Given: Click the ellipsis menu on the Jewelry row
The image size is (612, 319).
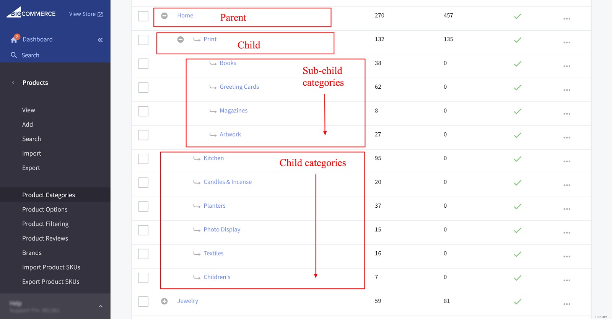Looking at the screenshot, I should (567, 304).
